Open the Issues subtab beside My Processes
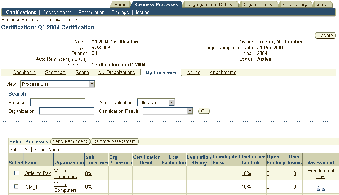 (193, 73)
